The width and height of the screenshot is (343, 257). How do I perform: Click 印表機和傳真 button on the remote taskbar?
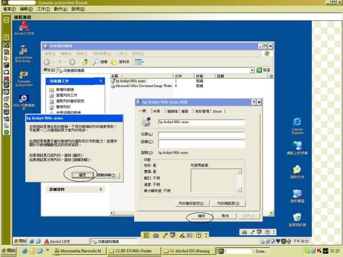pos(114,242)
